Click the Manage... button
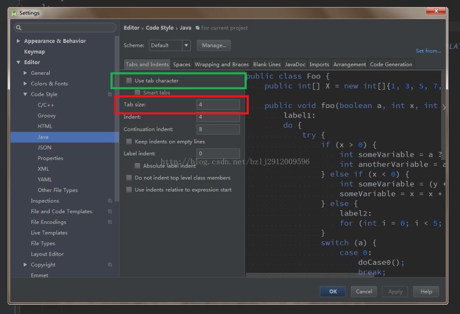The image size is (460, 314). [214, 45]
